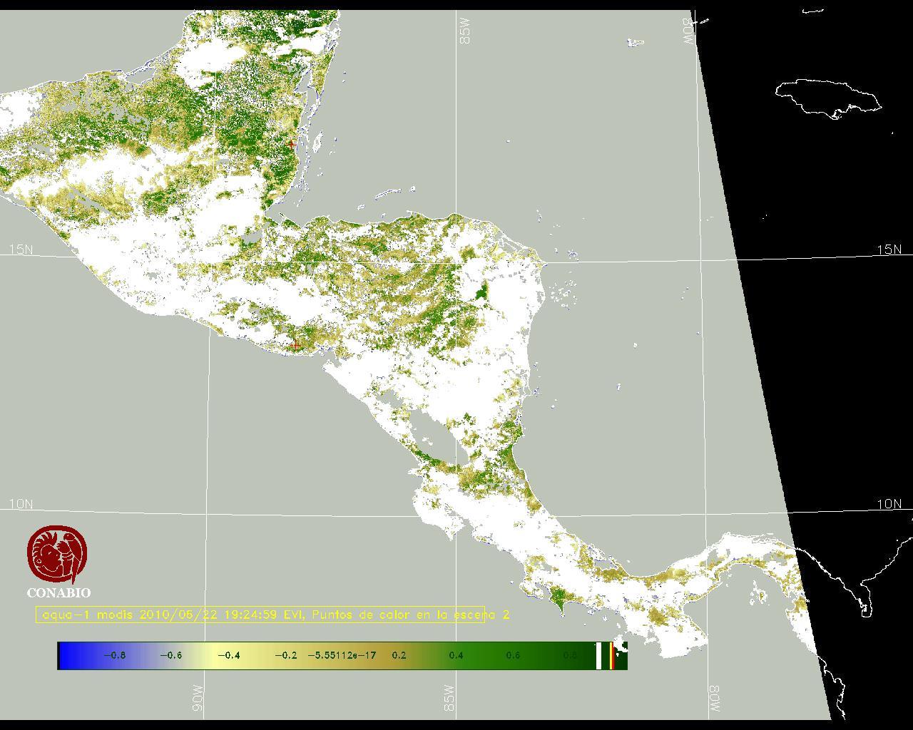Click the 0.2 value on the color scale

[x=399, y=656]
